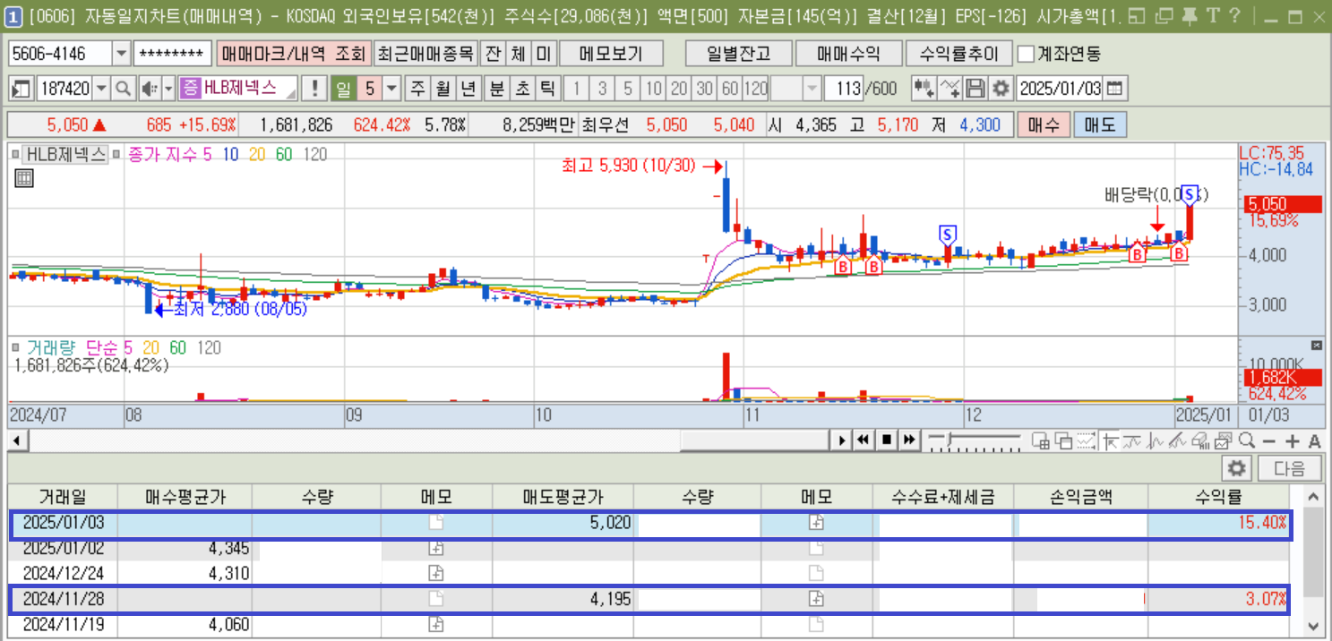1332x641 pixels.
Task: Open 일별잔고 daily balance
Action: (738, 54)
